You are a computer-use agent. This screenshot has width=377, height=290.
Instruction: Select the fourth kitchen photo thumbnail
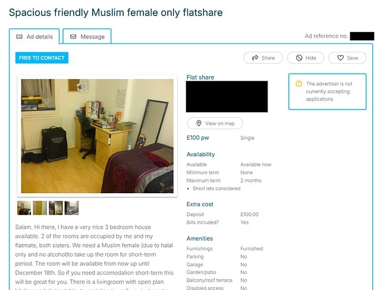pyautogui.click(x=71, y=208)
